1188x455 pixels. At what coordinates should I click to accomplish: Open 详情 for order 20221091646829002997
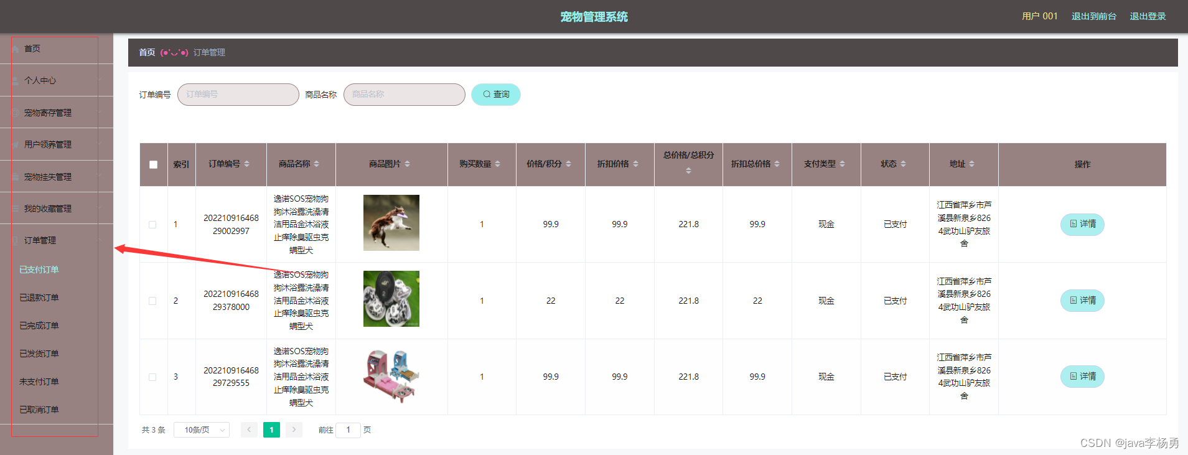1082,224
